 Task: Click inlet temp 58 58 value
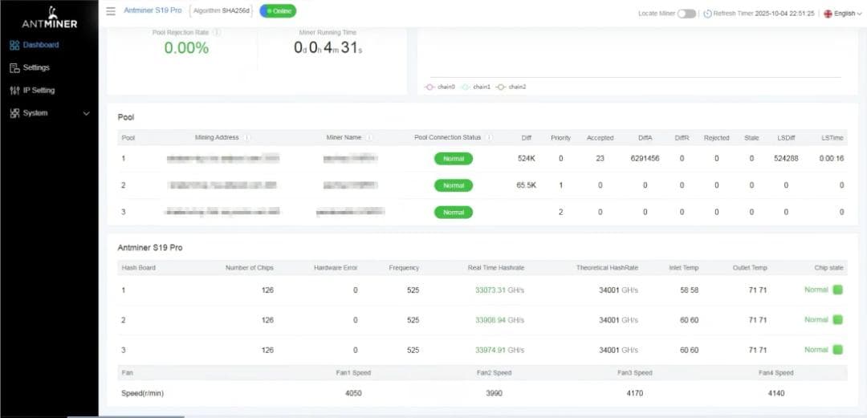pyautogui.click(x=689, y=290)
